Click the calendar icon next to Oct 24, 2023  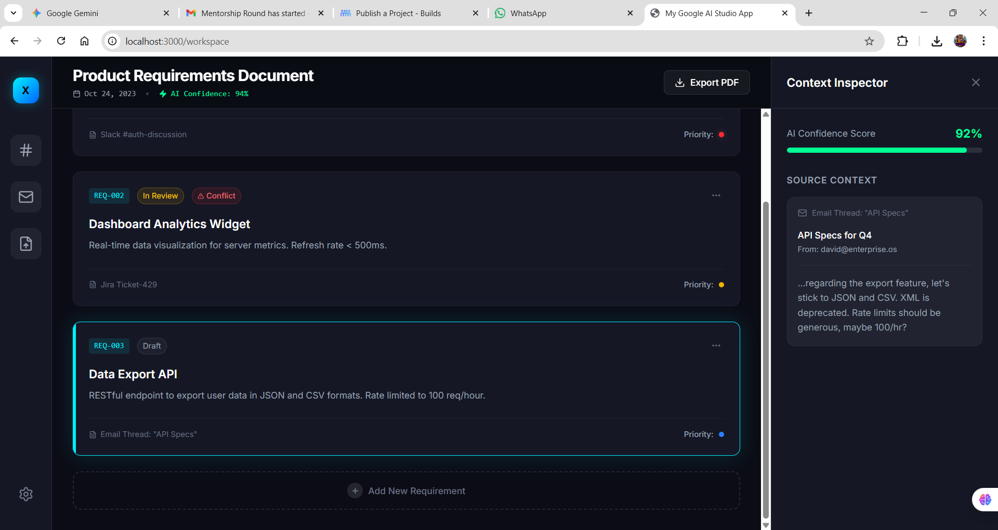point(76,94)
